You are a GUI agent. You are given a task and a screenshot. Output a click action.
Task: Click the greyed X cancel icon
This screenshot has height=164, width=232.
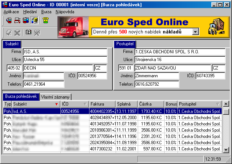coord(17,32)
